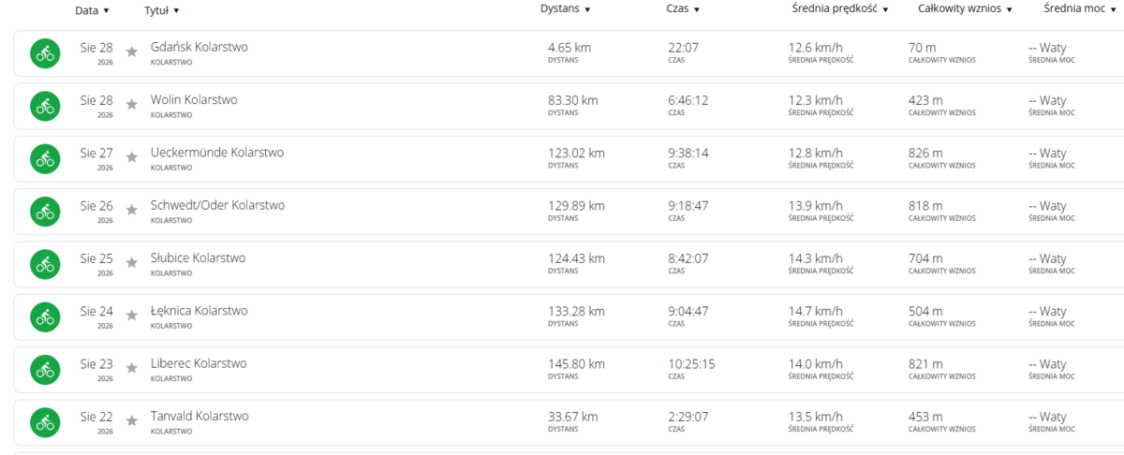This screenshot has width=1124, height=455.
Task: Sort the list by Dystans
Action: point(566,8)
